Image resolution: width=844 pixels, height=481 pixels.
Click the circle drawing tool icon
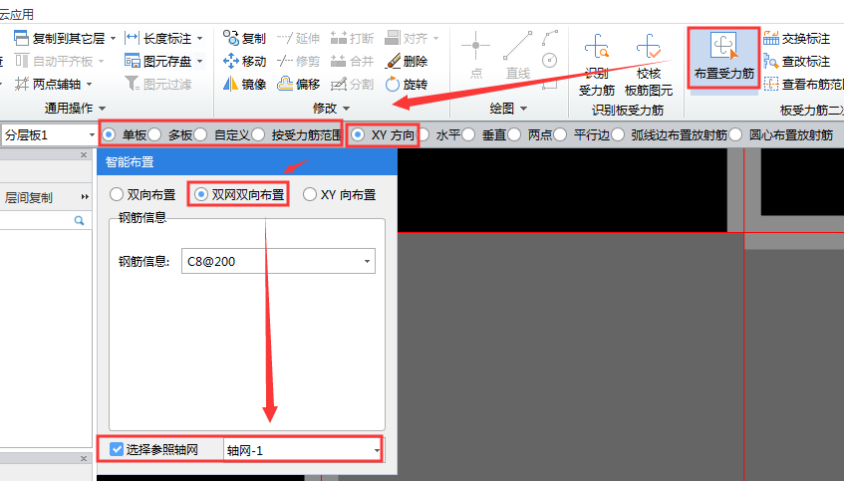coord(550,61)
